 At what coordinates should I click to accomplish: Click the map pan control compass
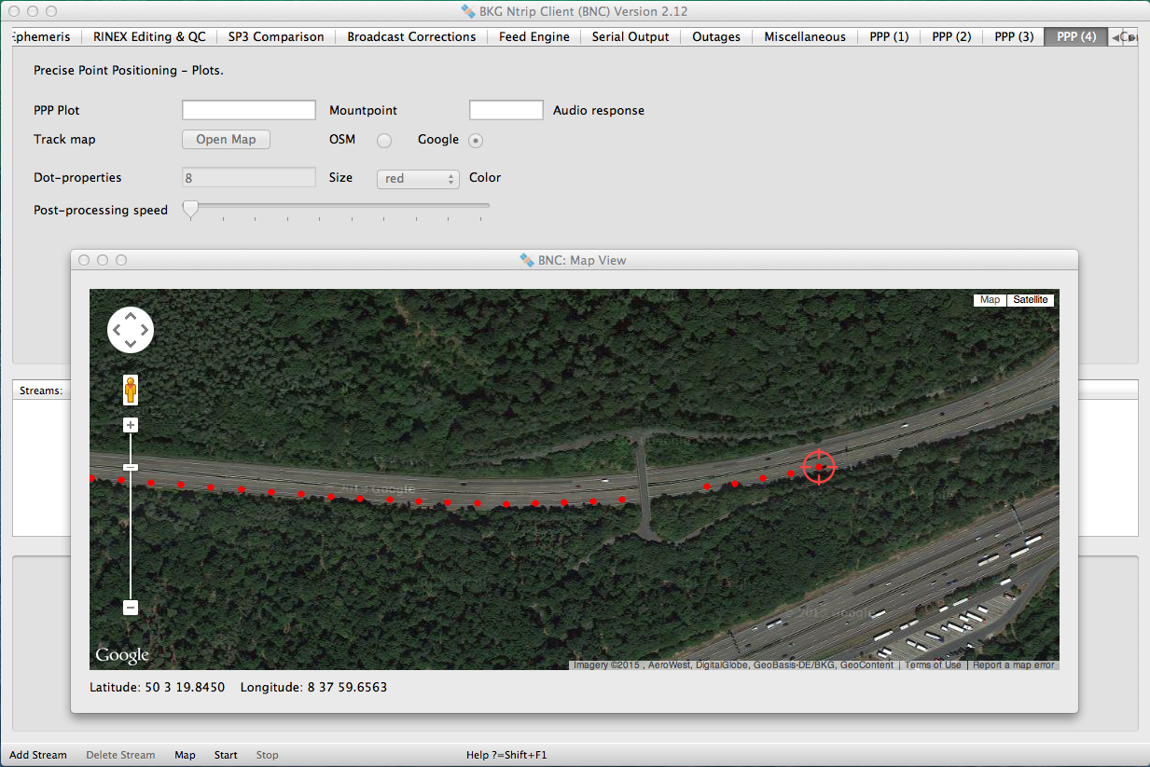coord(131,330)
